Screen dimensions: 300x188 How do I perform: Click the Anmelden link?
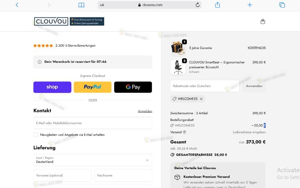point(145,111)
